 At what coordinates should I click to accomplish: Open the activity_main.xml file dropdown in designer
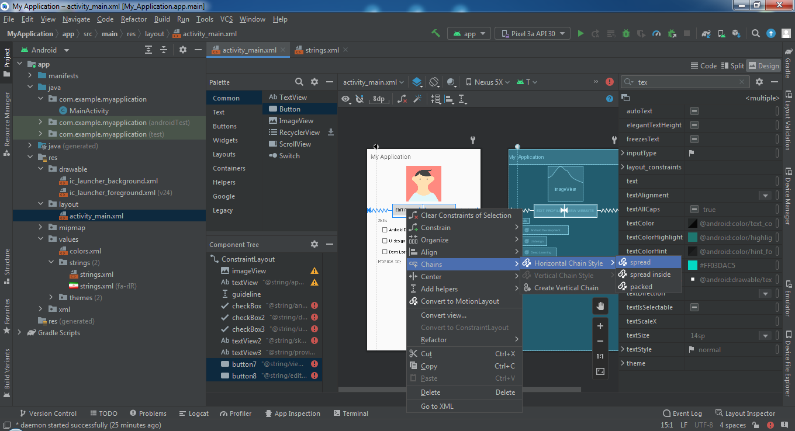click(374, 82)
